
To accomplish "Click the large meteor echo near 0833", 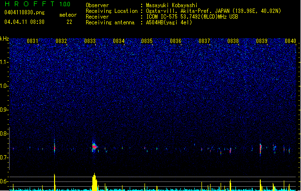I will point(94,147).
